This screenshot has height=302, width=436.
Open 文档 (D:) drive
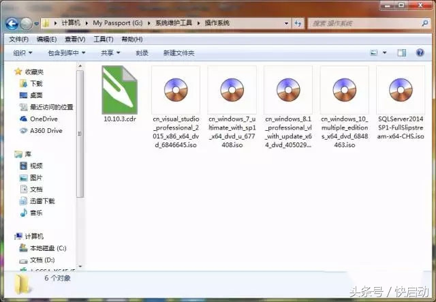pos(42,260)
